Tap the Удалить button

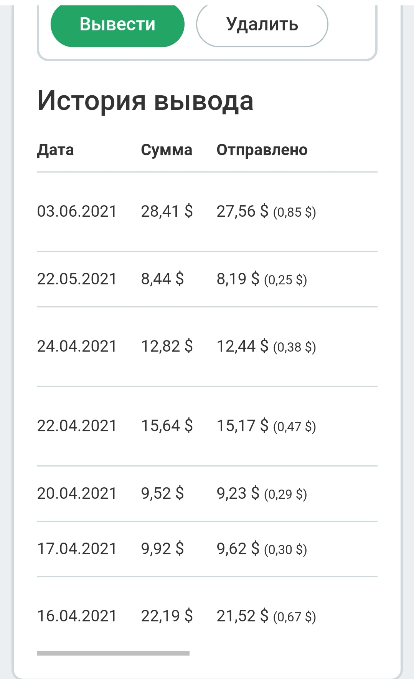click(262, 25)
